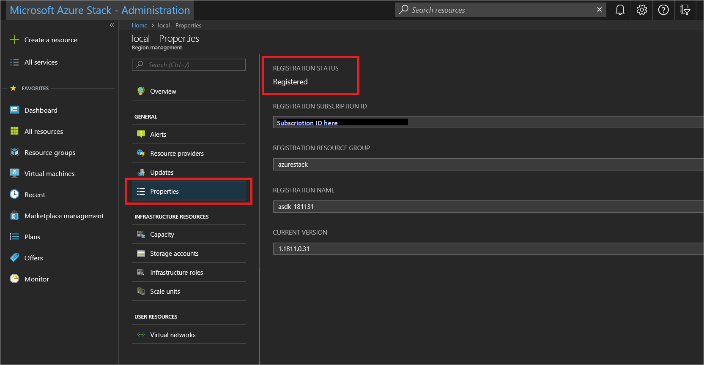Click the azurestack resource group field
The width and height of the screenshot is (704, 365).
click(488, 165)
